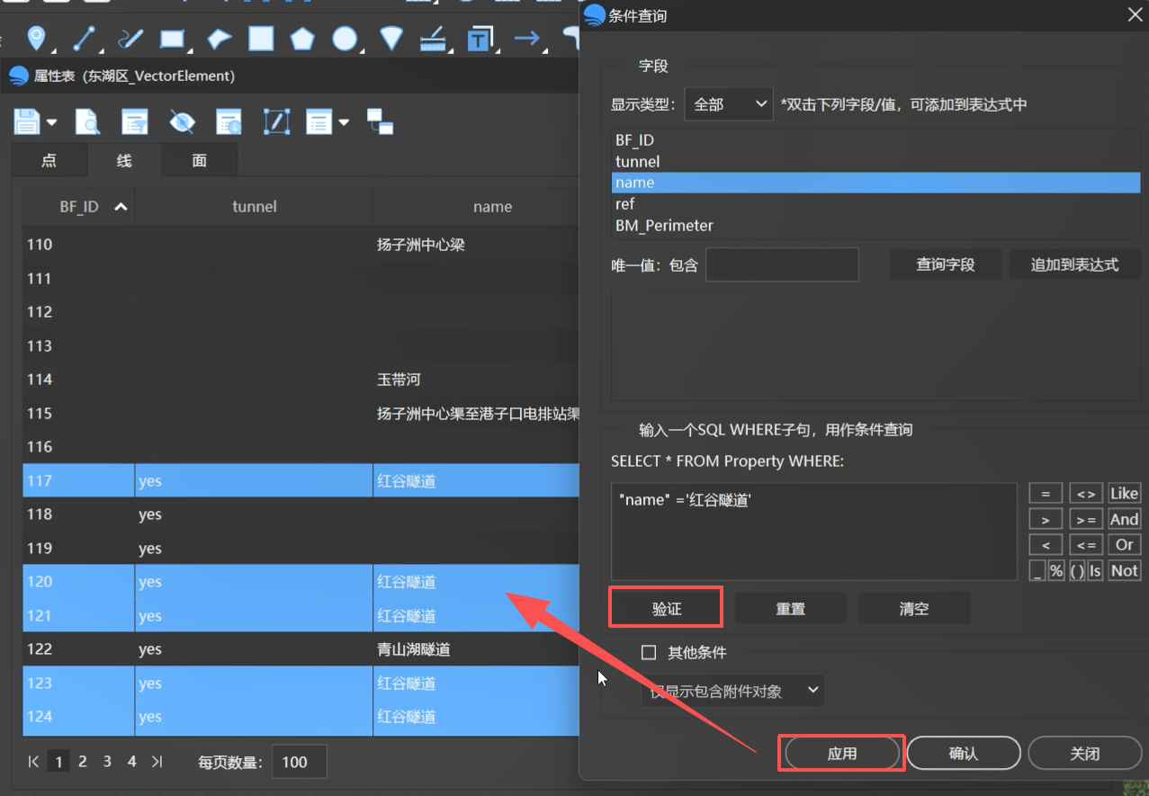Click into the SQL WHERE expression box
The image size is (1149, 796).
(814, 532)
